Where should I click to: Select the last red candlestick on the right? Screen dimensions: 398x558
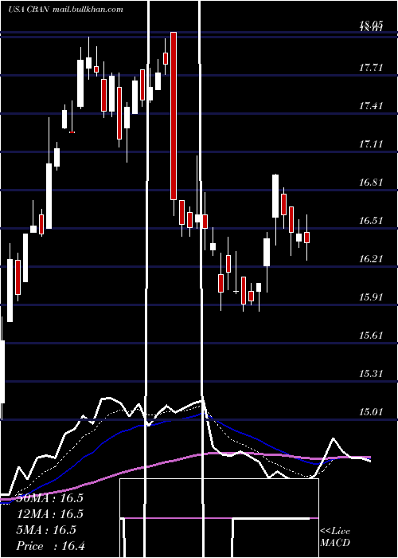[x=306, y=238]
